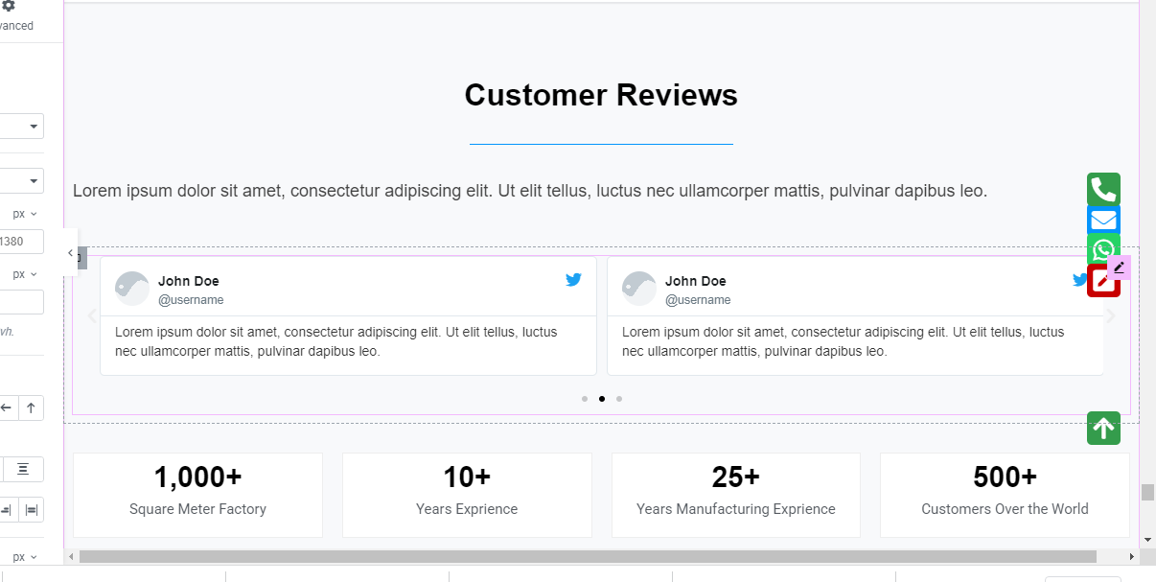Open the Advanced settings gear tab
This screenshot has width=1156, height=582.
pos(9,7)
